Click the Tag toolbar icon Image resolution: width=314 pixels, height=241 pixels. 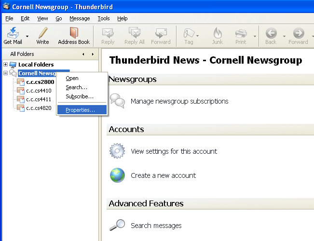(189, 33)
